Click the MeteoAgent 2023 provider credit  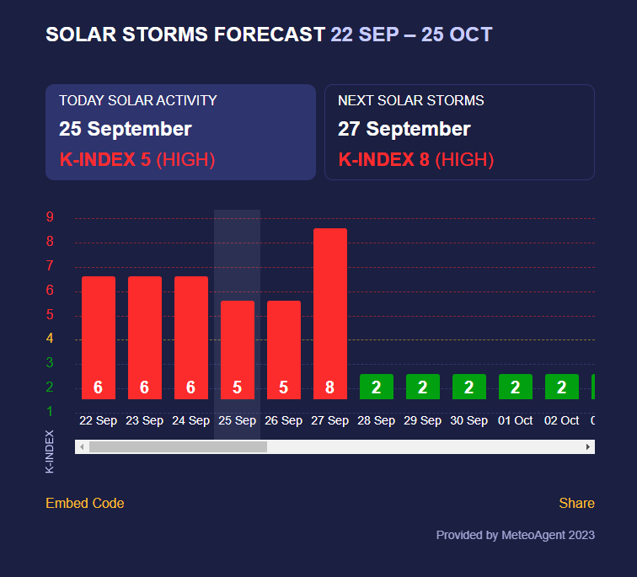pyautogui.click(x=515, y=535)
